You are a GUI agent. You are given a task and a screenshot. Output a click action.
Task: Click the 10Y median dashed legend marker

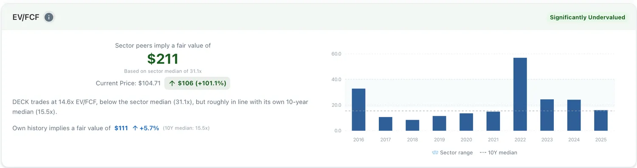[x=482, y=152]
